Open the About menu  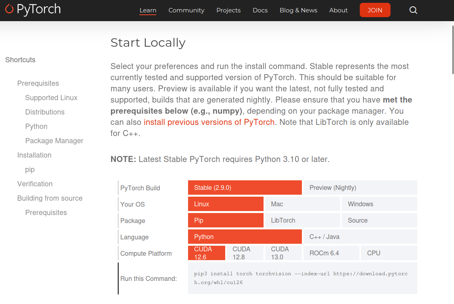coord(338,10)
